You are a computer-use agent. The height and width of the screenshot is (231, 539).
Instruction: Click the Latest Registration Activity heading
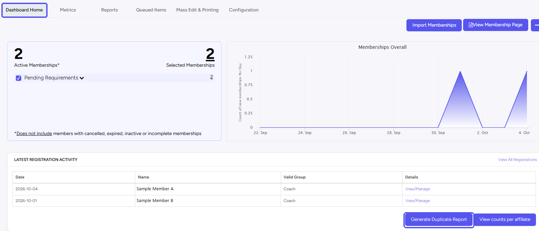pos(46,160)
